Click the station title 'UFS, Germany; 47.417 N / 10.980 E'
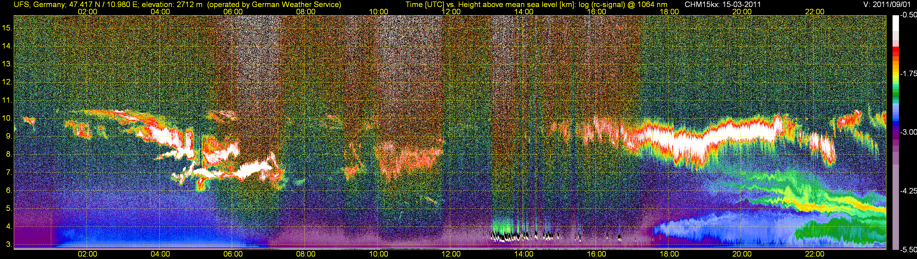The width and height of the screenshot is (917, 259). click(x=77, y=5)
